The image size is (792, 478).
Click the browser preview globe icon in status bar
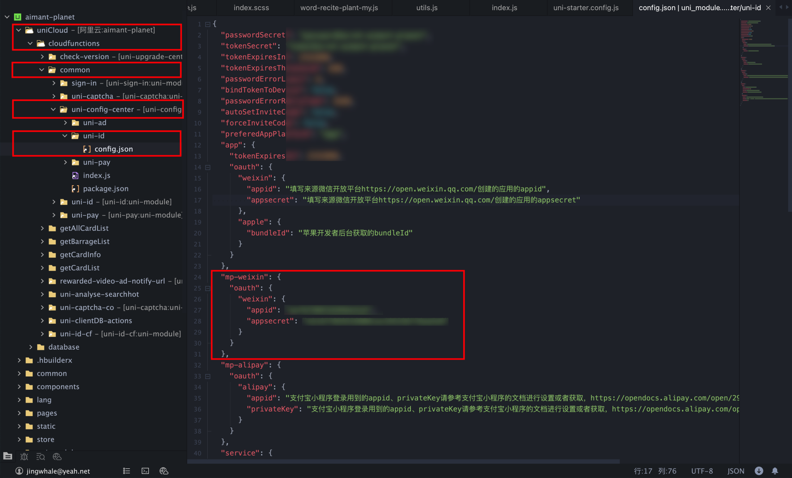pos(164,471)
